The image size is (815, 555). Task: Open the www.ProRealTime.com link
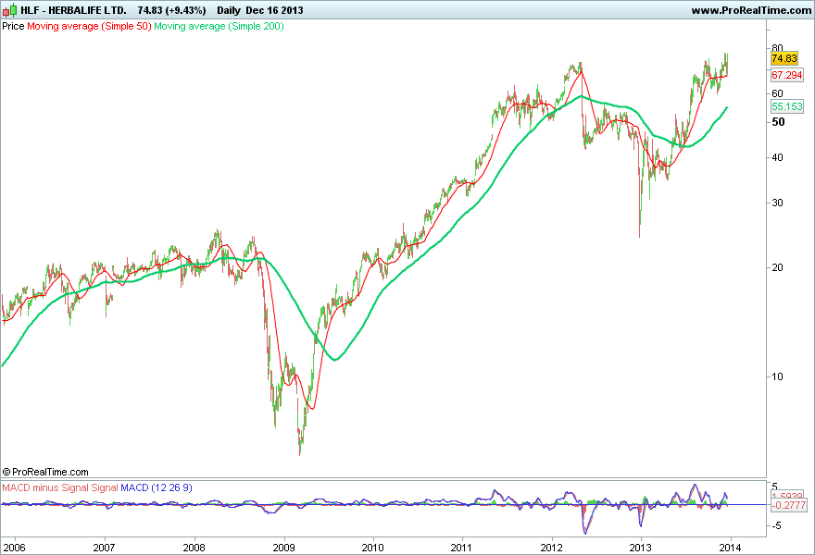click(x=751, y=10)
